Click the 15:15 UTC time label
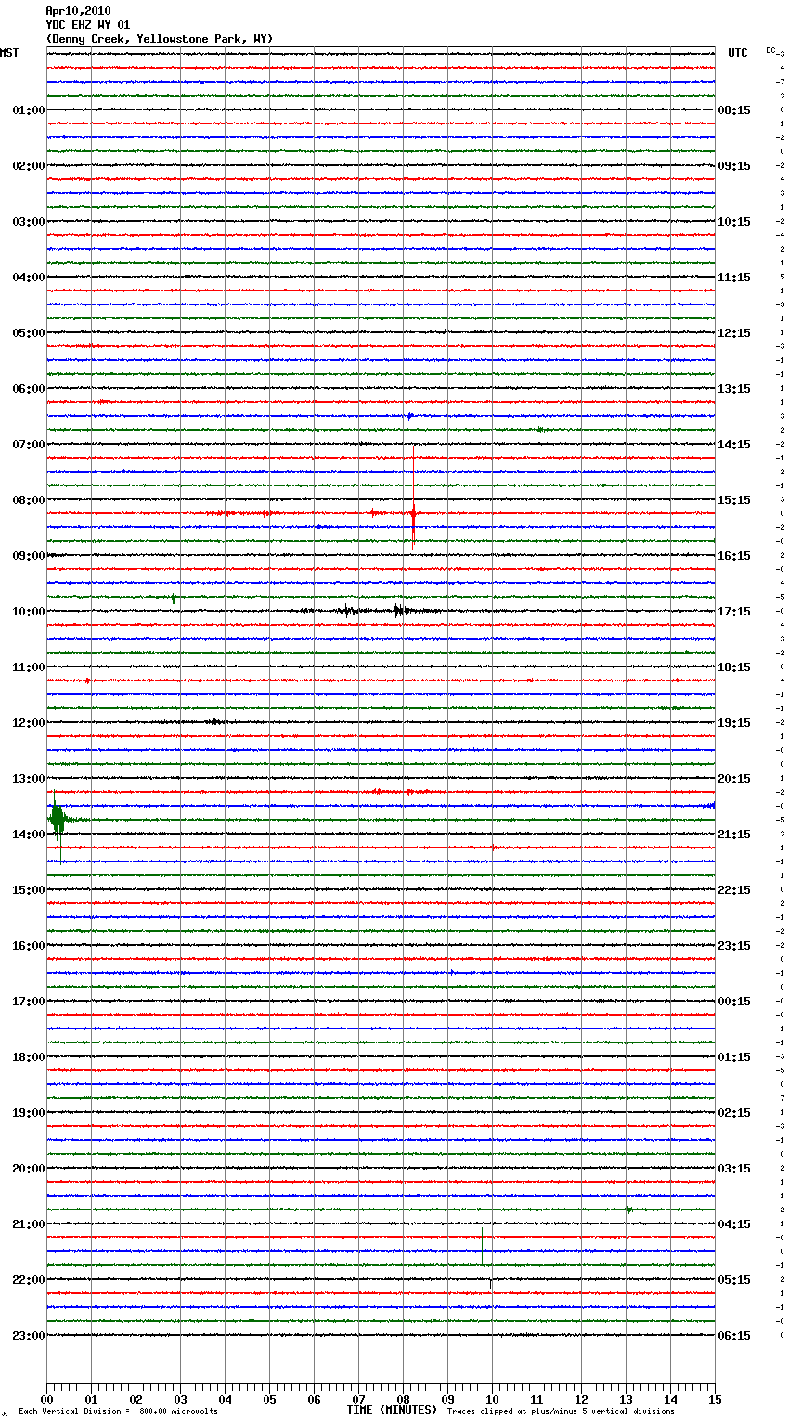The height and width of the screenshot is (1424, 789). pyautogui.click(x=734, y=500)
